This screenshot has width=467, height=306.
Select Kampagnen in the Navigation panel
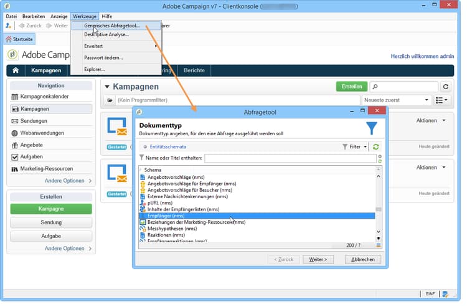pyautogui.click(x=51, y=109)
